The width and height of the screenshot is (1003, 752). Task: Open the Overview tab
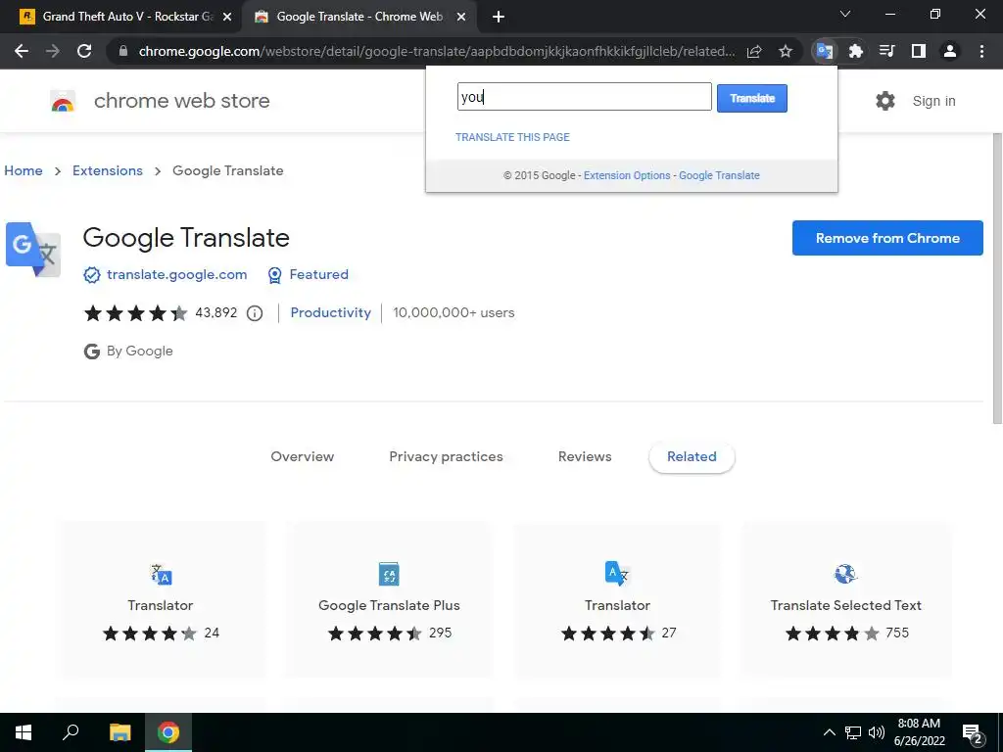coord(302,456)
